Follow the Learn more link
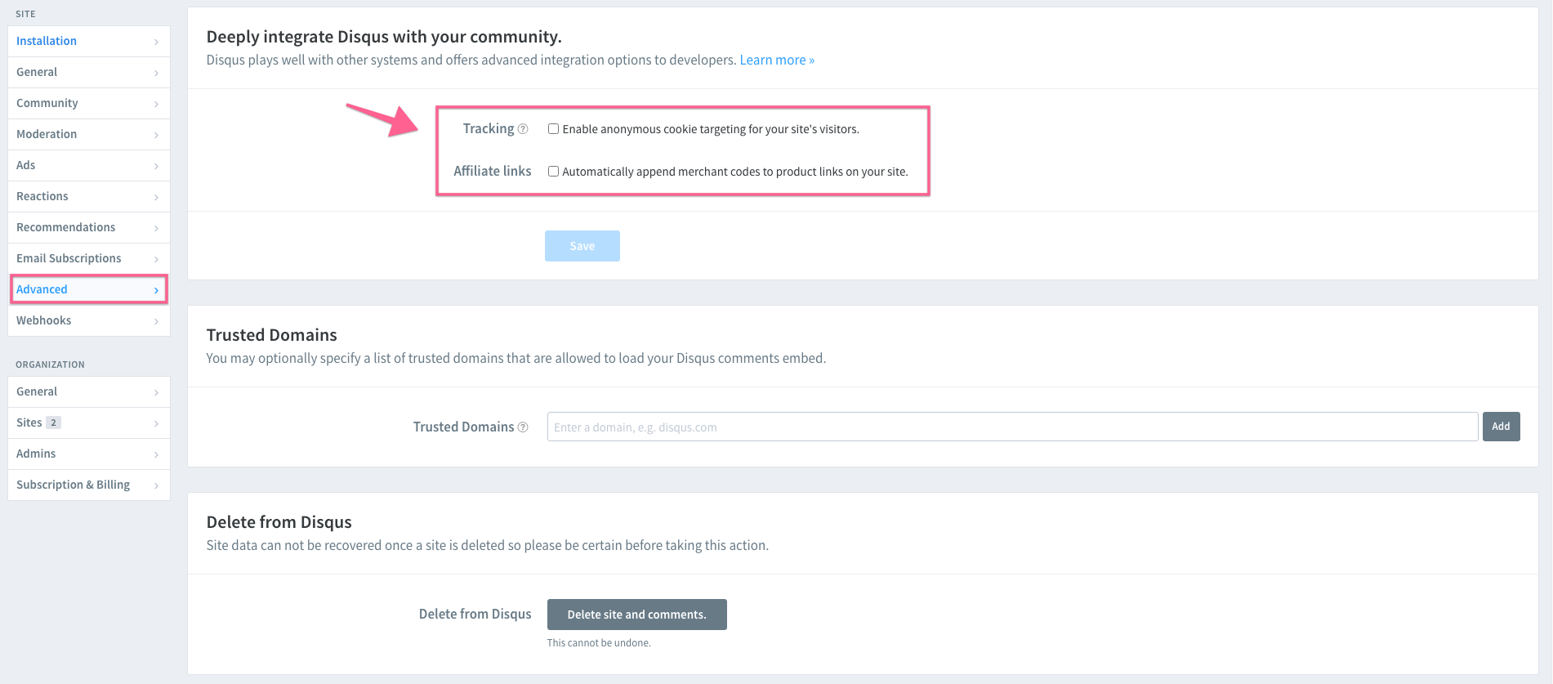Image resolution: width=1553 pixels, height=684 pixels. [777, 60]
